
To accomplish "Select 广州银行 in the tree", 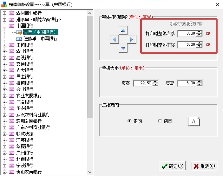I will [x=25, y=153].
